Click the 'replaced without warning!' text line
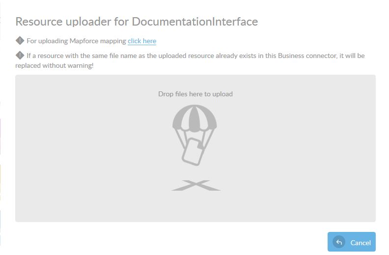 coord(55,65)
